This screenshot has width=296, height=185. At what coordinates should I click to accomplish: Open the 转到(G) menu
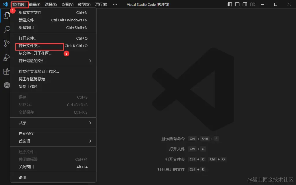tap(84, 4)
